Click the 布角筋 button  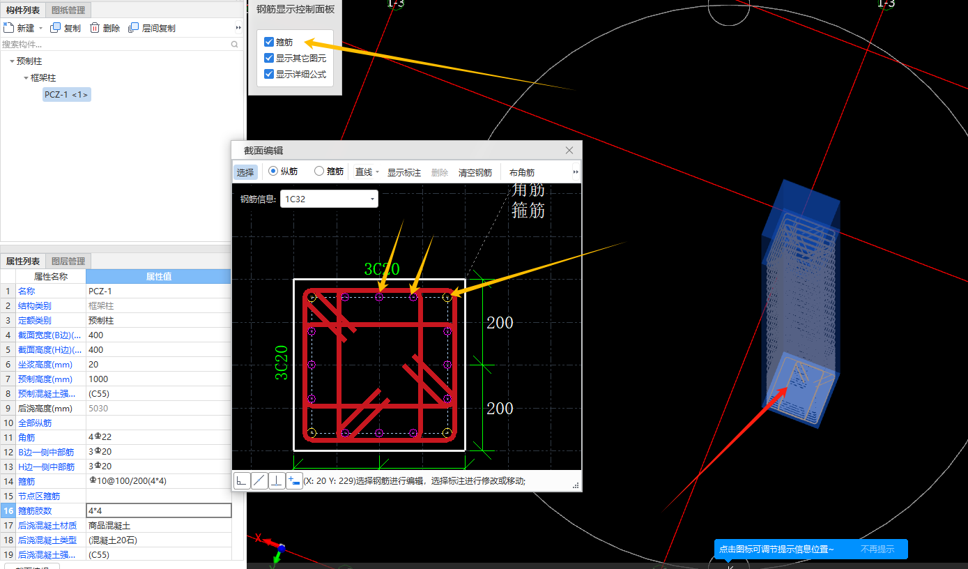click(x=522, y=172)
